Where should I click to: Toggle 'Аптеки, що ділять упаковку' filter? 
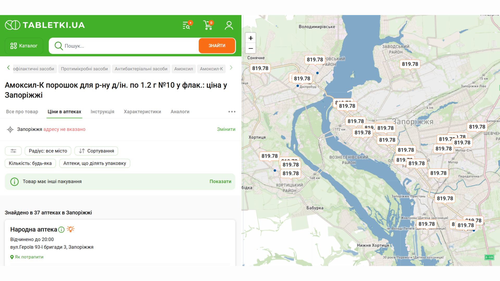pos(95,163)
